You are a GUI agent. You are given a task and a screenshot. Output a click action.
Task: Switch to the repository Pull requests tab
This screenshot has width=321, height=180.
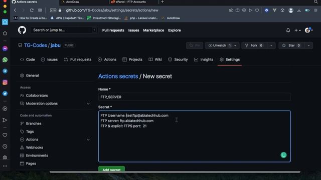(x=78, y=59)
